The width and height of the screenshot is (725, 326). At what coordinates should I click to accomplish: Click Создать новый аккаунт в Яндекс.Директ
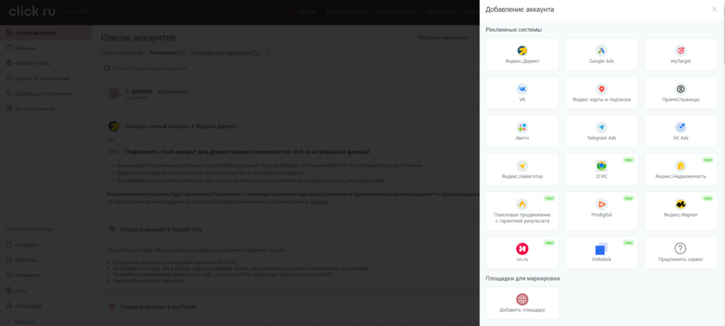coord(181,126)
